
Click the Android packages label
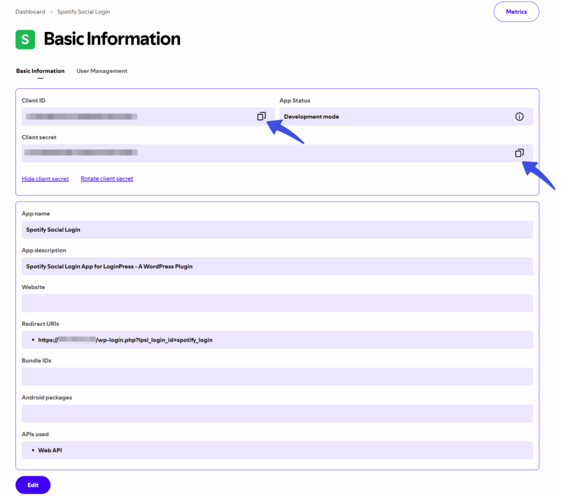coord(47,397)
